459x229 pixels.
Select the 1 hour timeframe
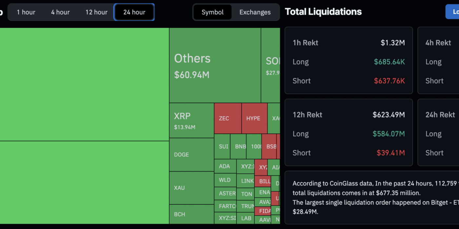(x=26, y=12)
